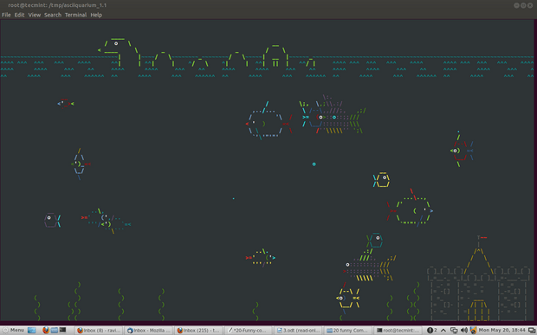Open the File menu
Viewport: 537px width, 335px height.
6,15
